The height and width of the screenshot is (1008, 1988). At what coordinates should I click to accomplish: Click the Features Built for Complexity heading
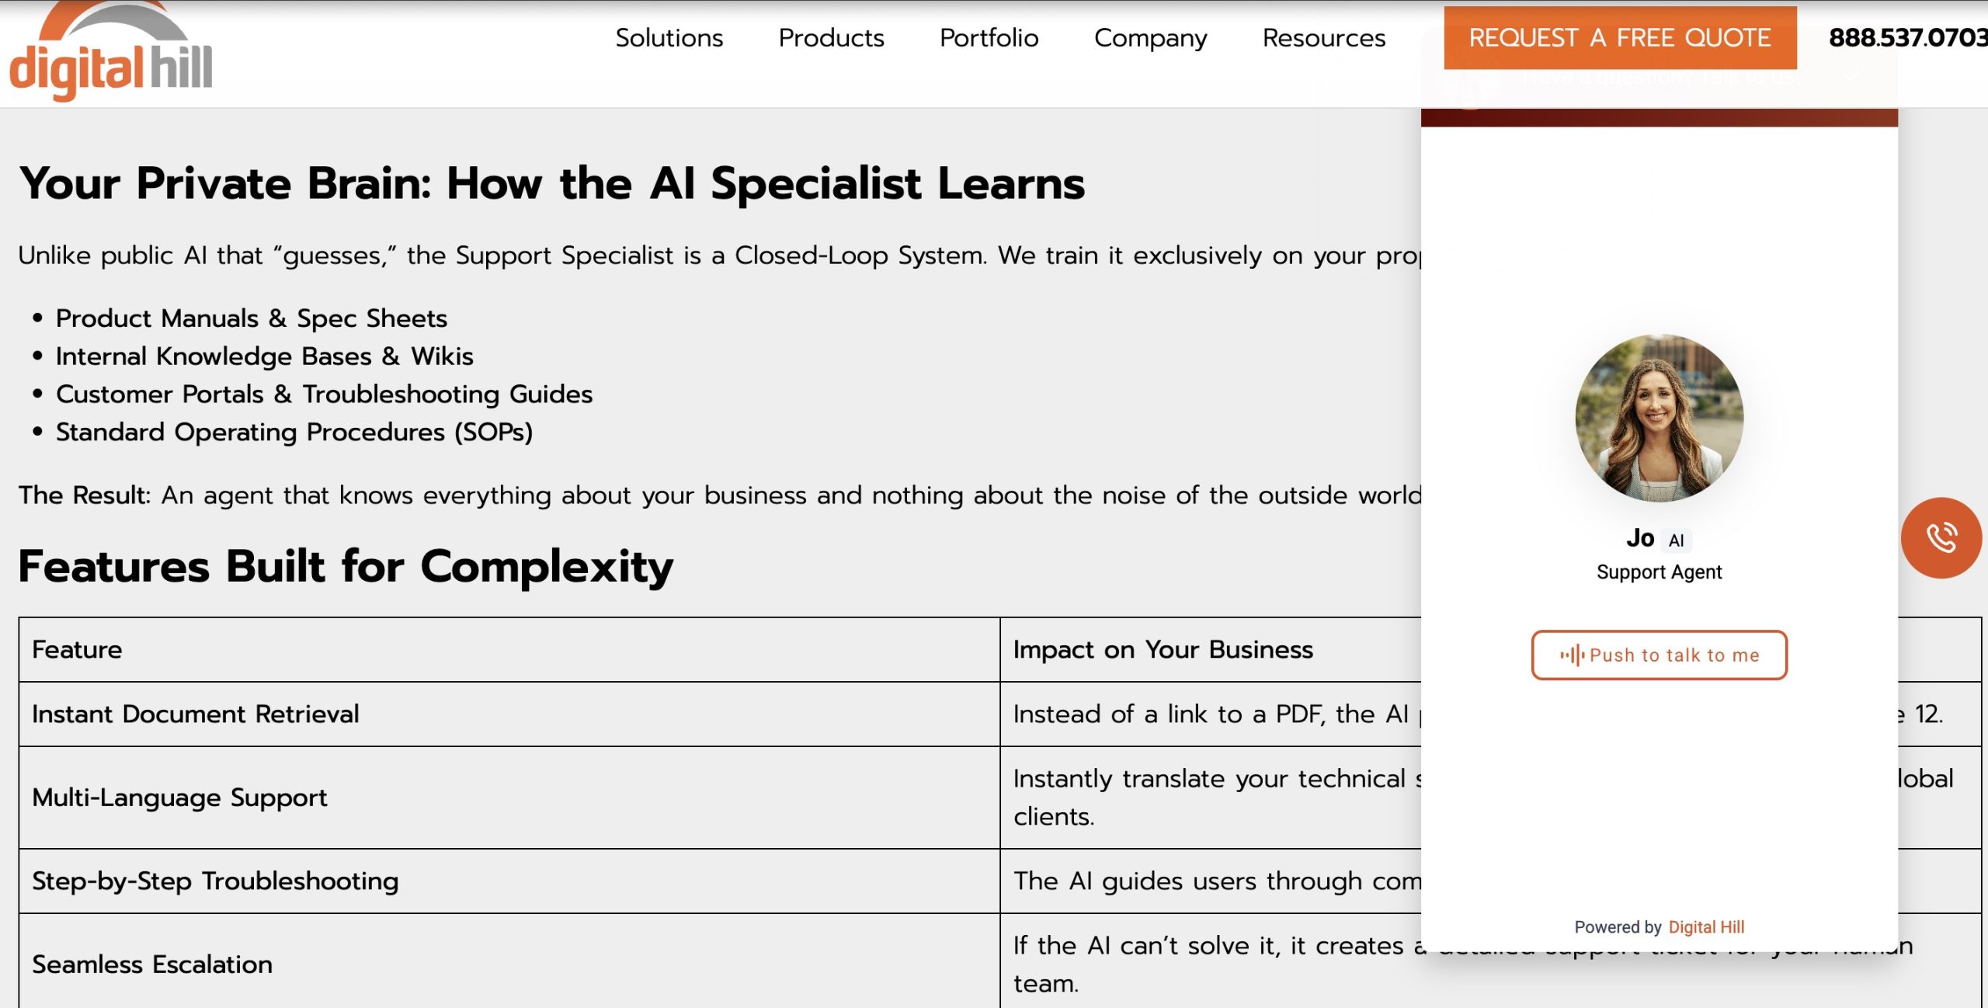pos(346,566)
